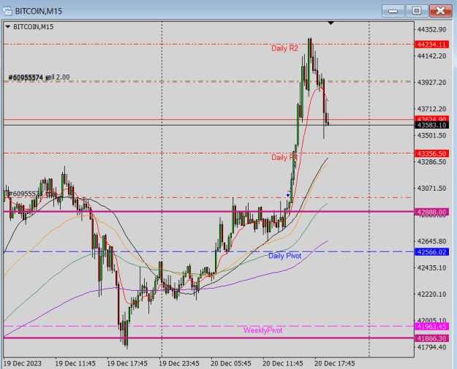Screen dimensions: 457x369
Task: Click the blue trade entry arrow marker
Action: click(x=288, y=195)
